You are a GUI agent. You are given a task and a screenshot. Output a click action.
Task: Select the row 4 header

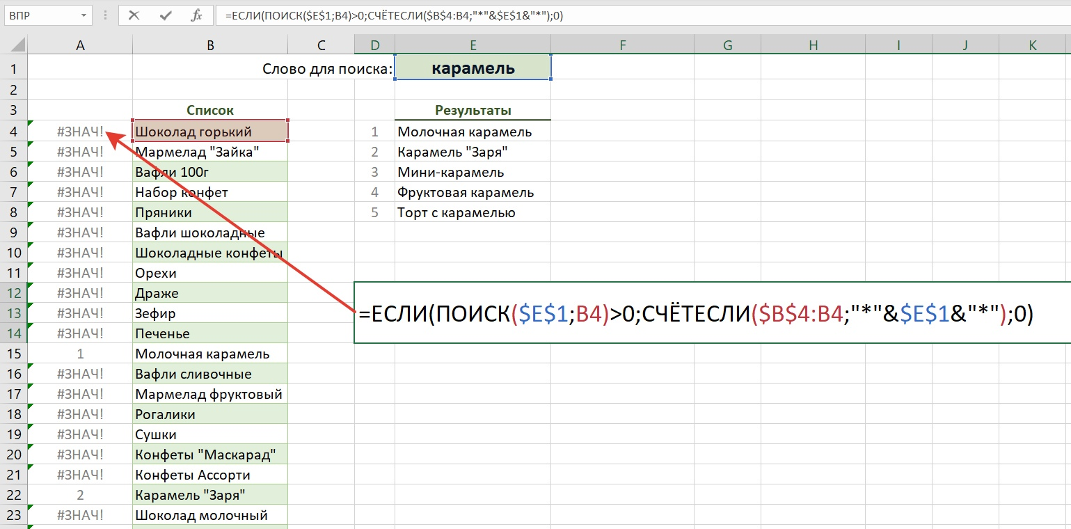click(x=14, y=132)
